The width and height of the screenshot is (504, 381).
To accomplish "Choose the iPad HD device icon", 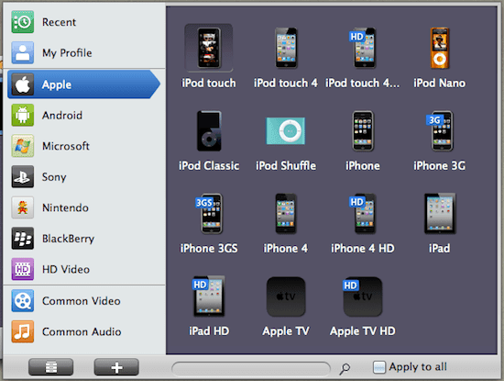I will click(209, 297).
